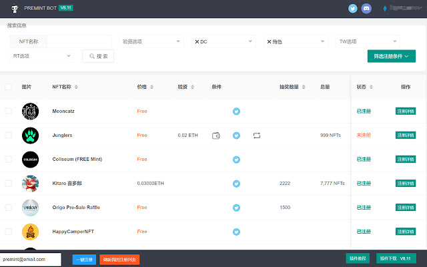Open Coliseum avatar image

pyautogui.click(x=30, y=160)
